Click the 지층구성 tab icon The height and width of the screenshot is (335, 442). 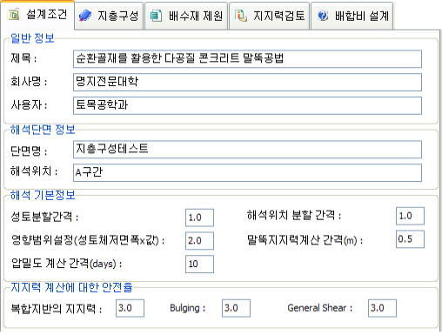(85, 16)
